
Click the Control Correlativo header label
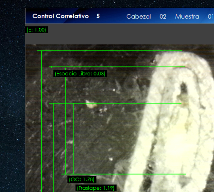pyautogui.click(x=60, y=16)
